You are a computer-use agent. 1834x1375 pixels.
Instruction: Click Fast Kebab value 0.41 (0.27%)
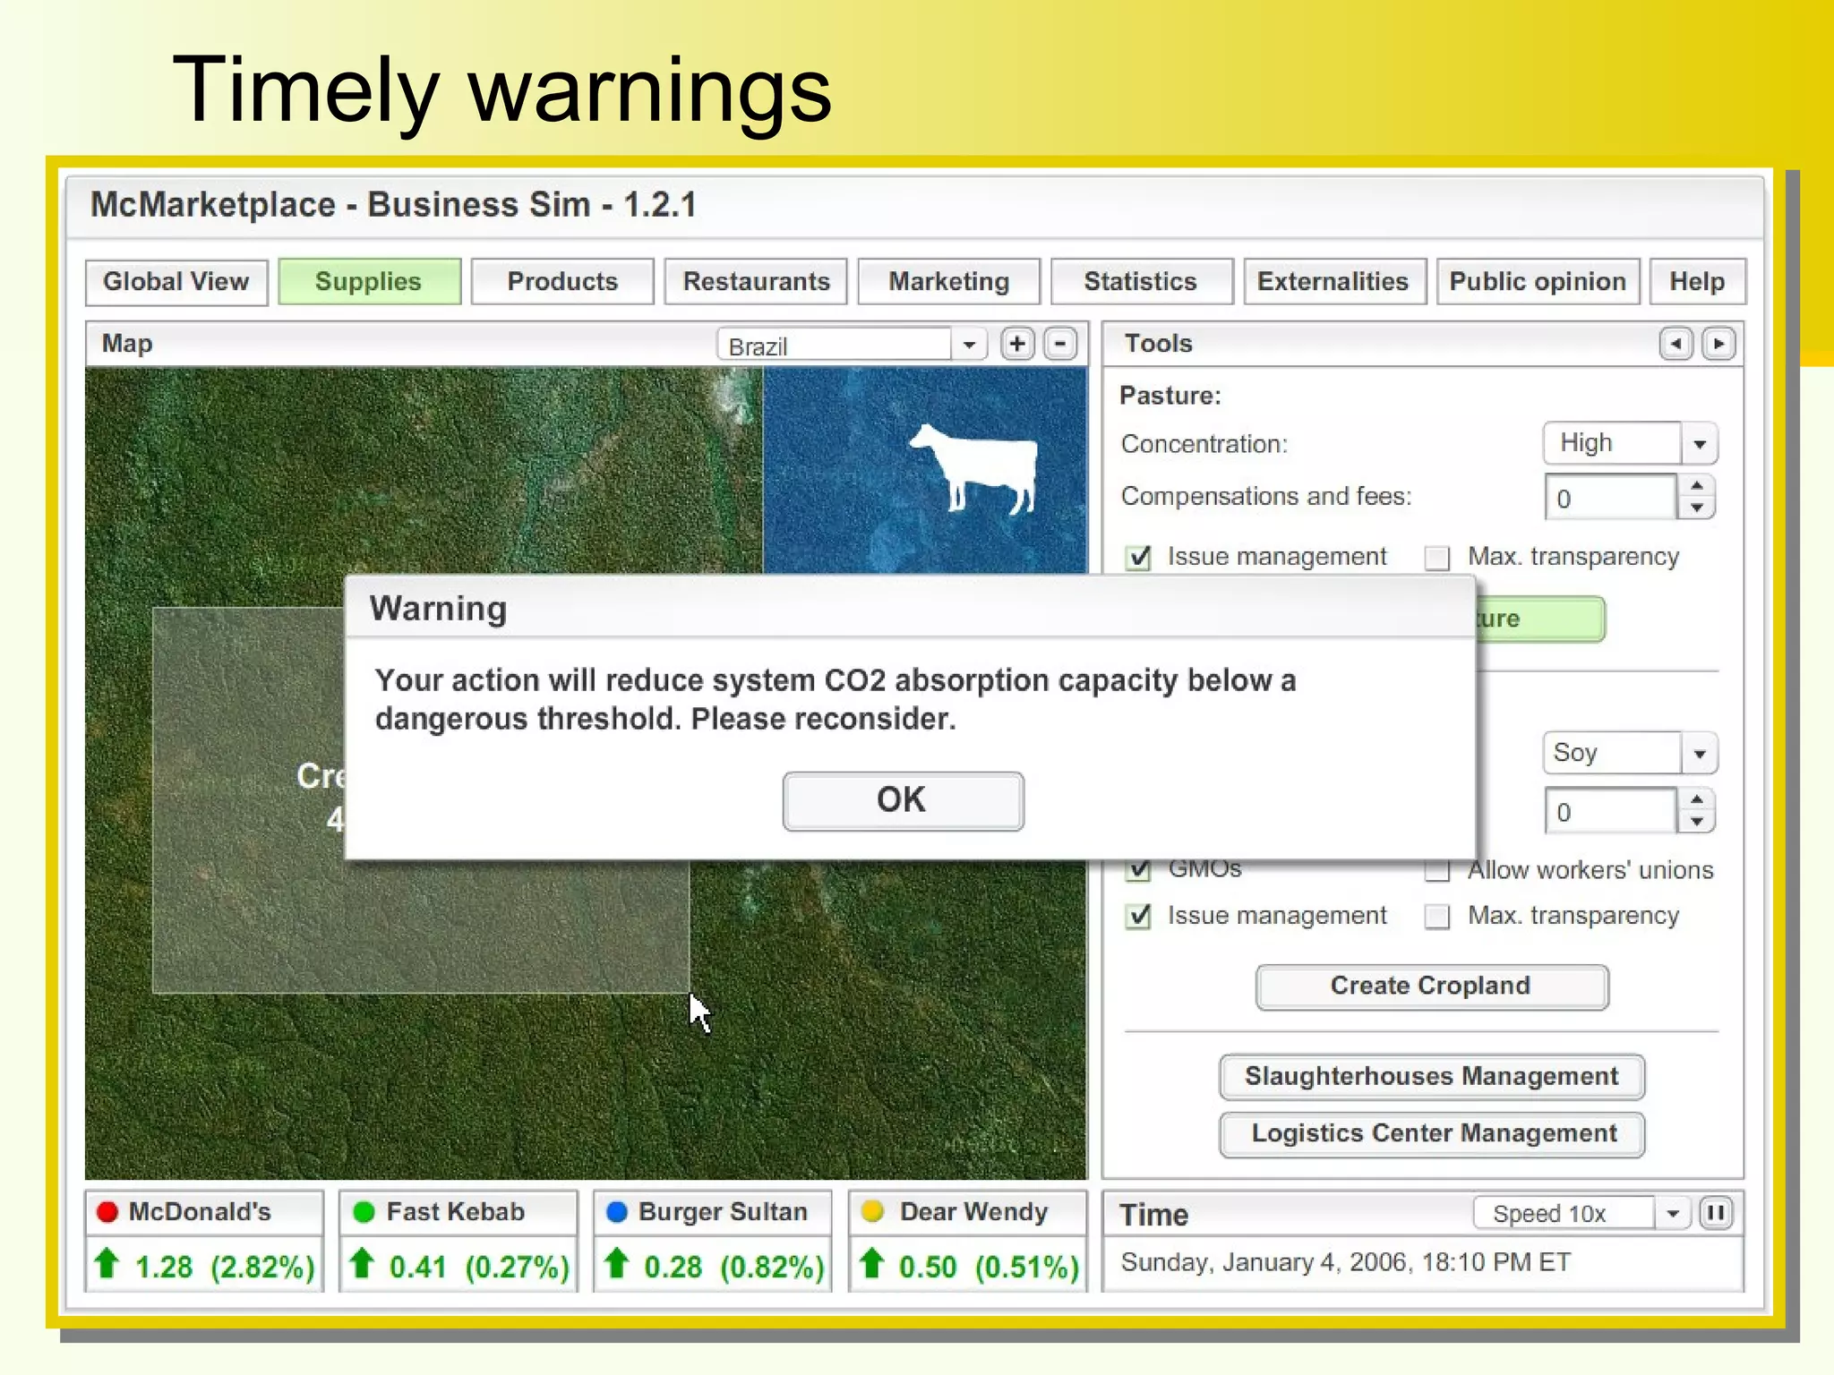click(479, 1267)
